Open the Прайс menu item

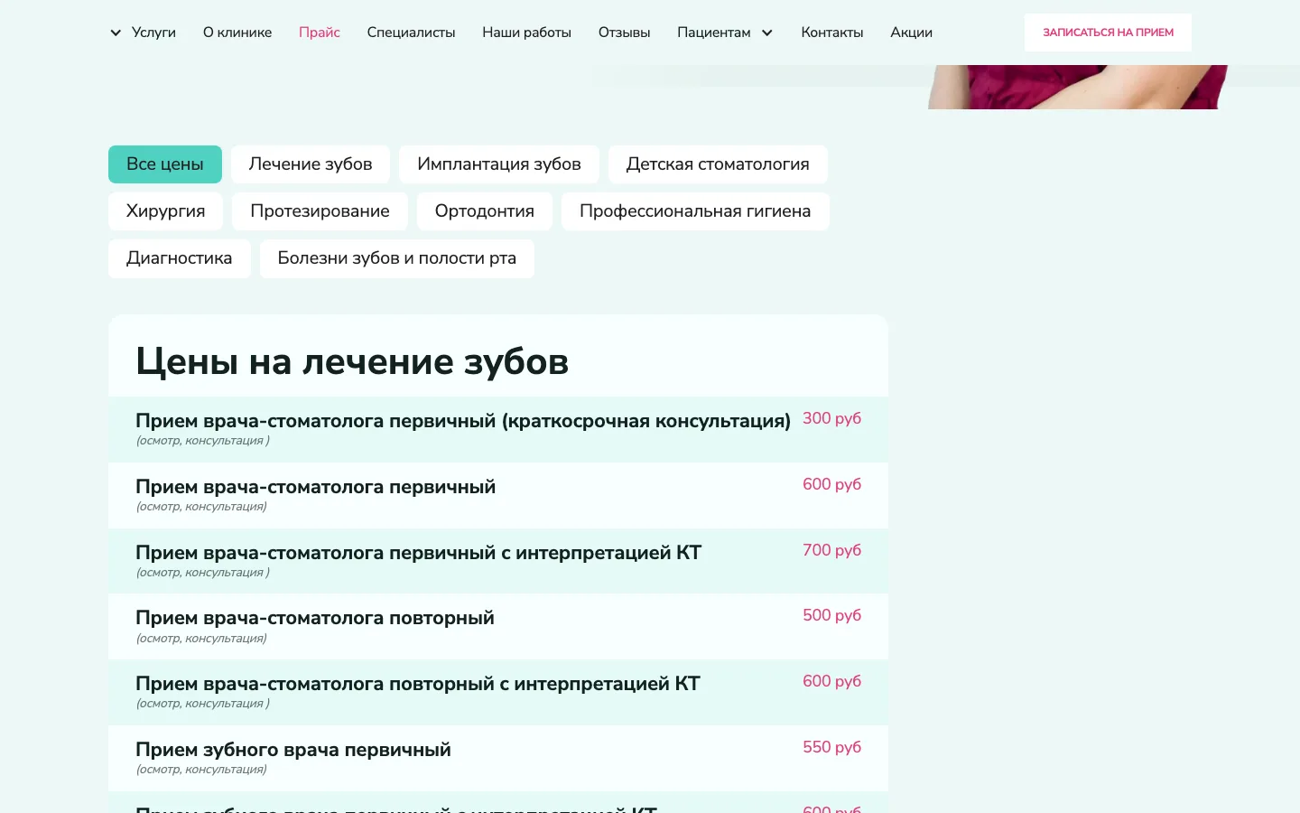pyautogui.click(x=320, y=33)
